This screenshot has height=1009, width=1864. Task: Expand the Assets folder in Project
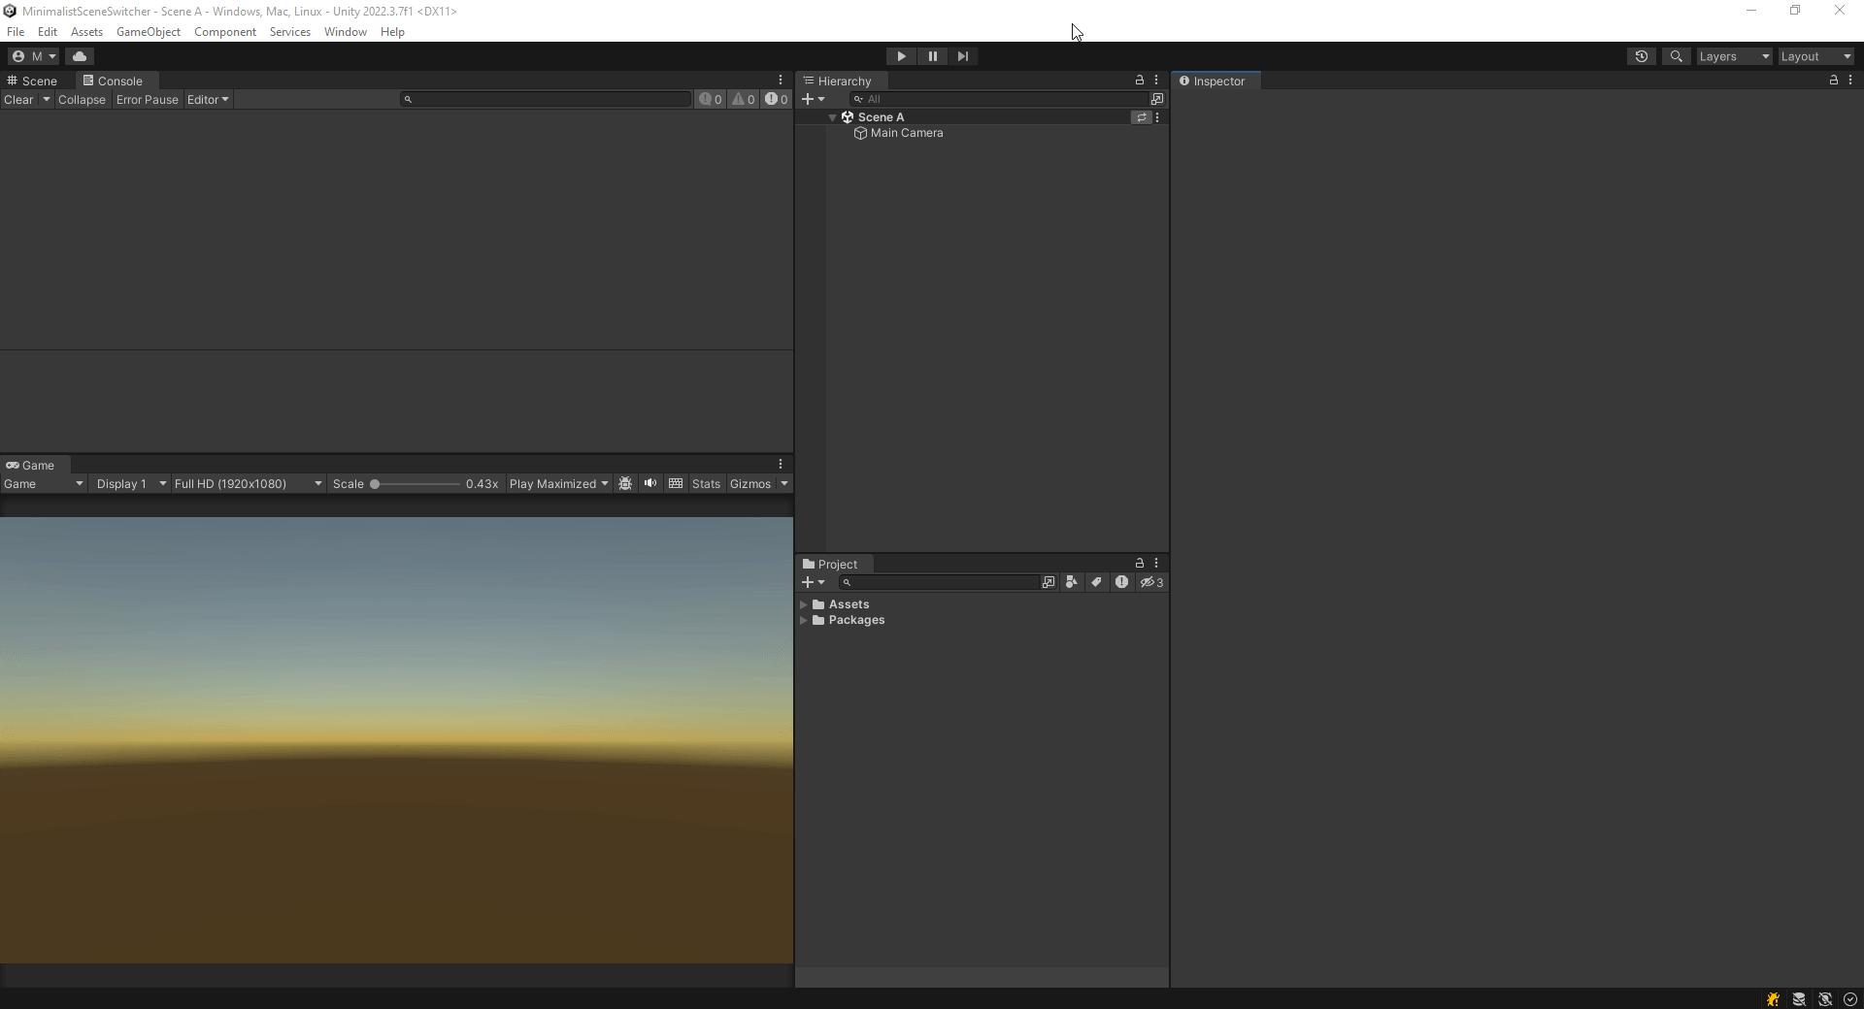tap(804, 604)
